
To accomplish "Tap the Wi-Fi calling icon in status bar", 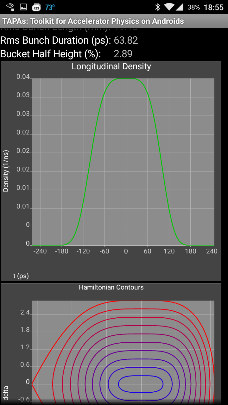I will [x=10, y=7].
